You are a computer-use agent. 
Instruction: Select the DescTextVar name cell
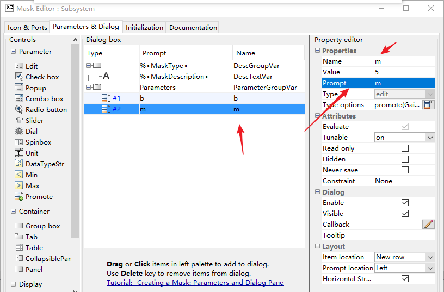coord(269,76)
